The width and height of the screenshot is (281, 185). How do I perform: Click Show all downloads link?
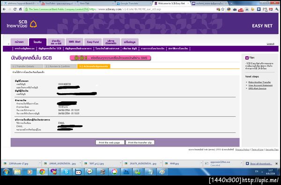pyautogui.click(x=261, y=163)
